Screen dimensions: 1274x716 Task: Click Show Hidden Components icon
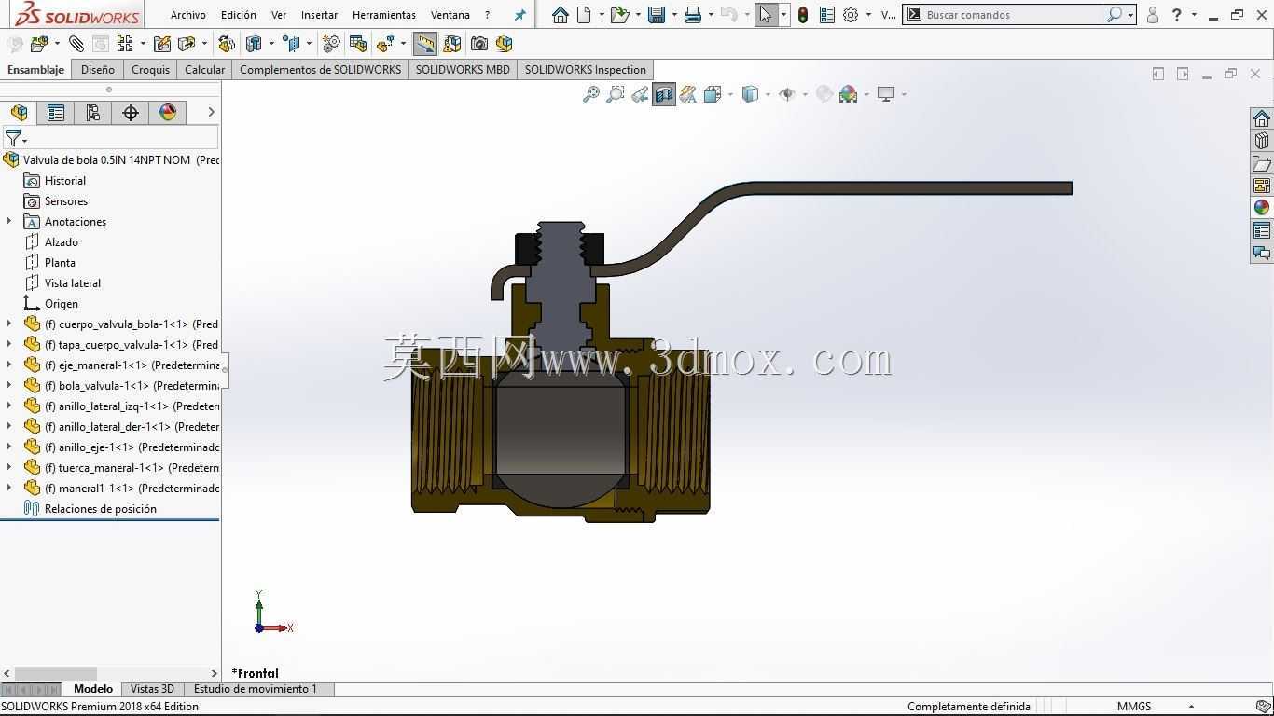226,44
